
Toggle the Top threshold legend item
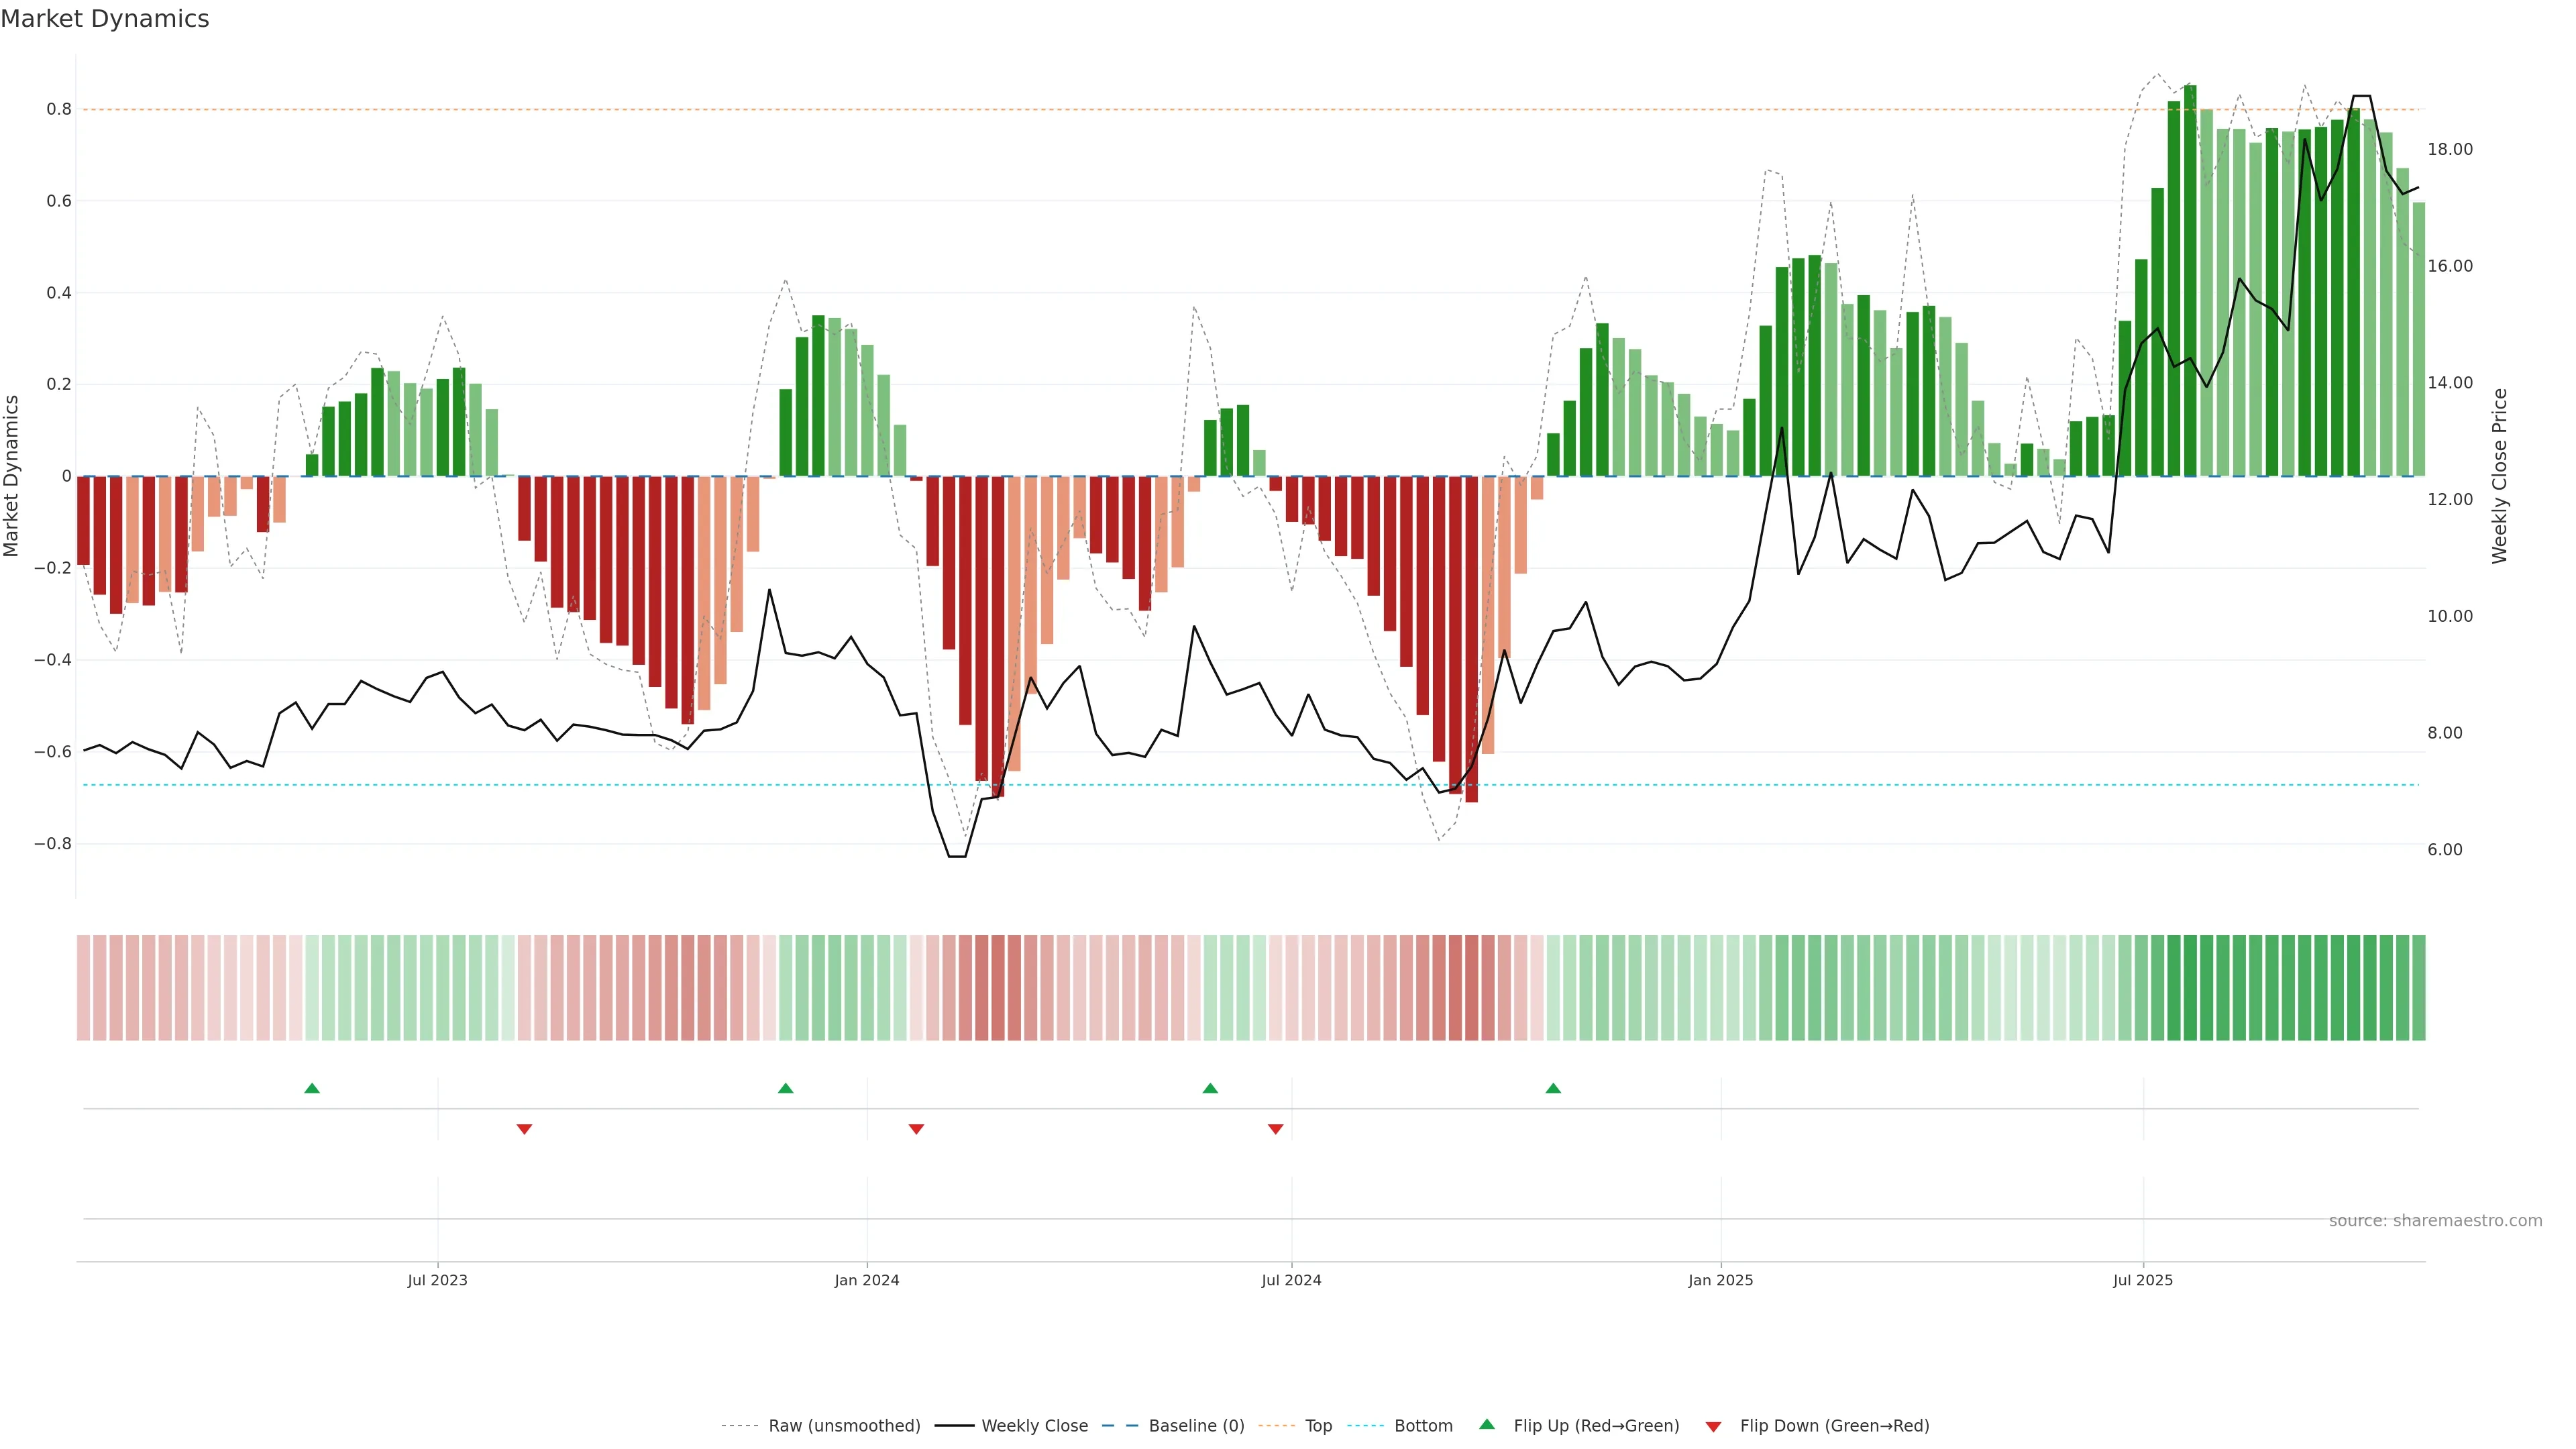[x=1318, y=1426]
